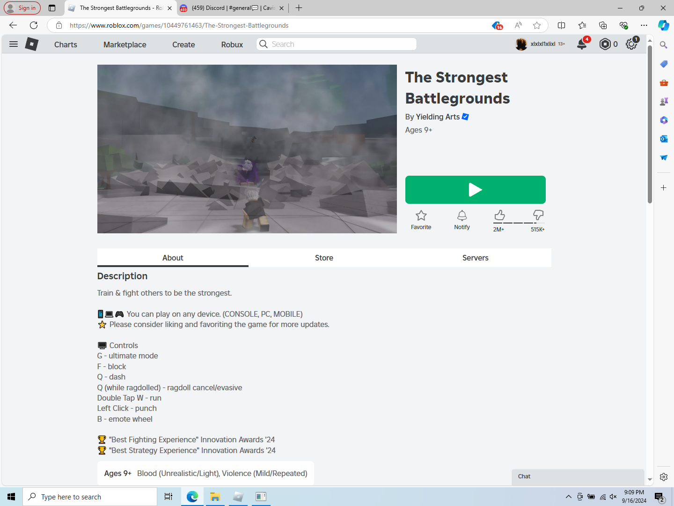Open the Robux balance icon
The height and width of the screenshot is (506, 674).
(605, 44)
